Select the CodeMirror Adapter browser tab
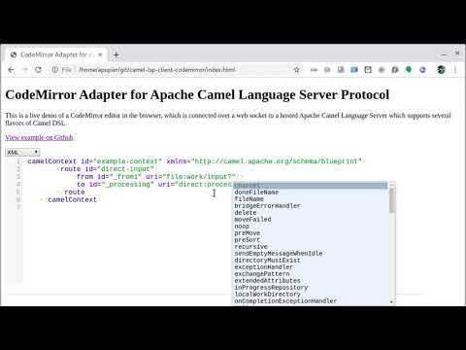 click(x=55, y=54)
